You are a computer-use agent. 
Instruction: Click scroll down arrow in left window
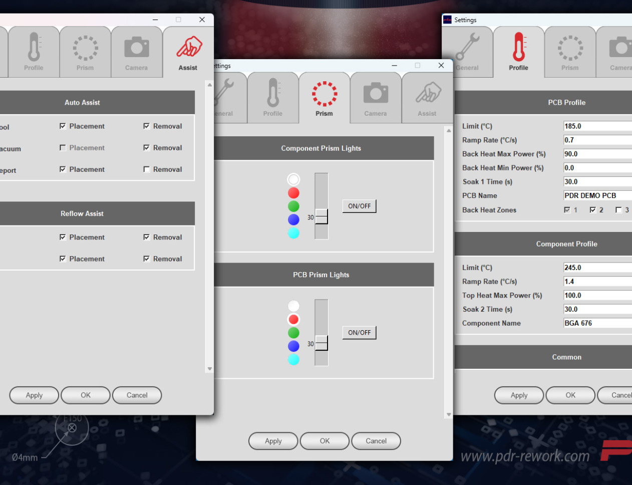210,369
